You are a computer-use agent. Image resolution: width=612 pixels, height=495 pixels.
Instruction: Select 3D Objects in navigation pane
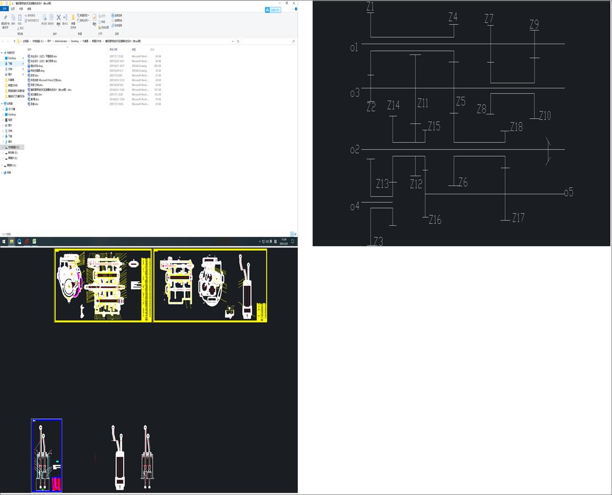click(10, 109)
